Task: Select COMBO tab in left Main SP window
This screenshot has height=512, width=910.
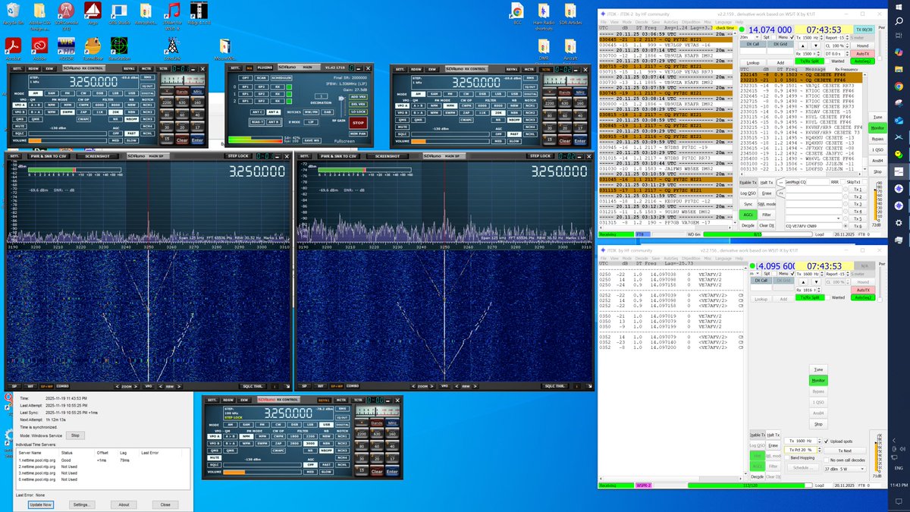Action: pos(63,386)
